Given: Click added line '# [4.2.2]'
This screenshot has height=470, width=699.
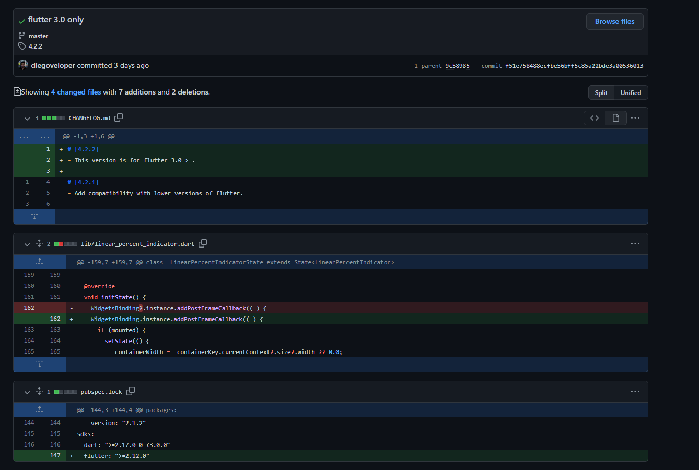Looking at the screenshot, I should click(x=83, y=149).
